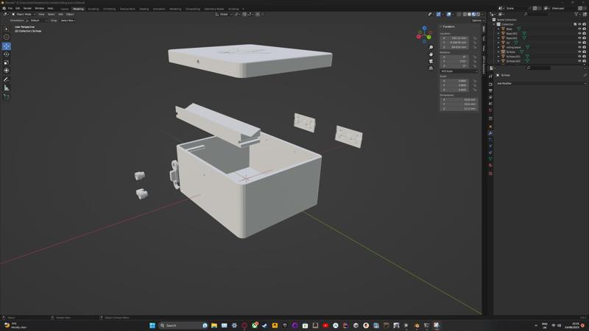This screenshot has width=589, height=331.
Task: Toggle X-ray mode in viewport header
Action: click(459, 14)
